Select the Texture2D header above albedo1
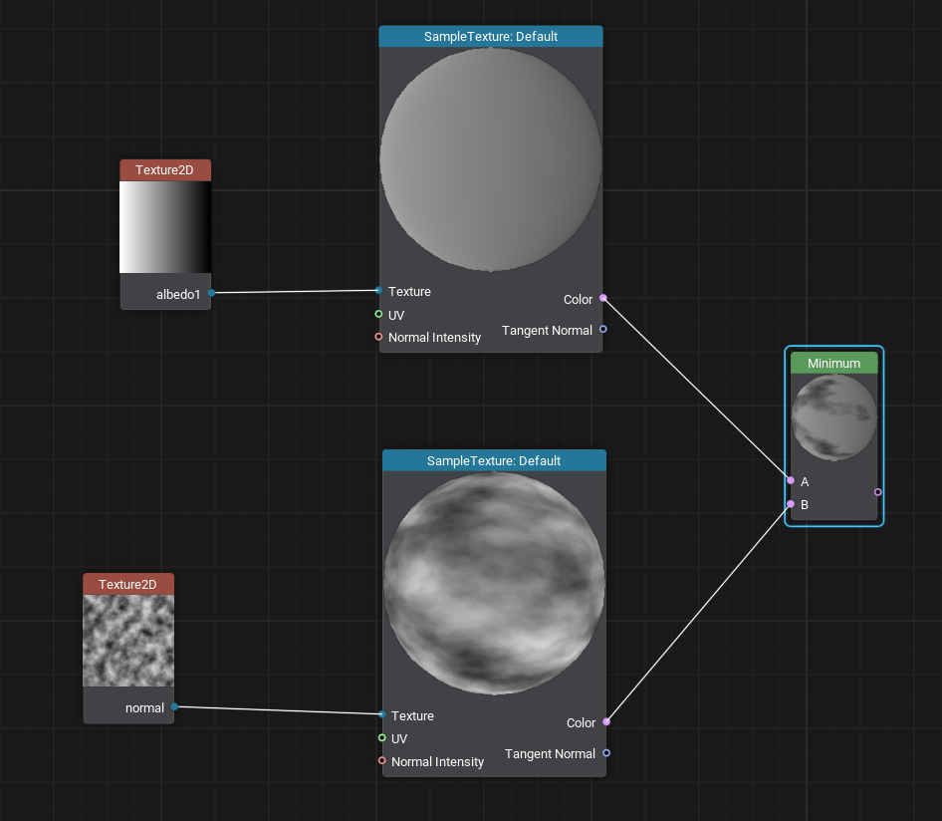This screenshot has width=942, height=821. [165, 170]
